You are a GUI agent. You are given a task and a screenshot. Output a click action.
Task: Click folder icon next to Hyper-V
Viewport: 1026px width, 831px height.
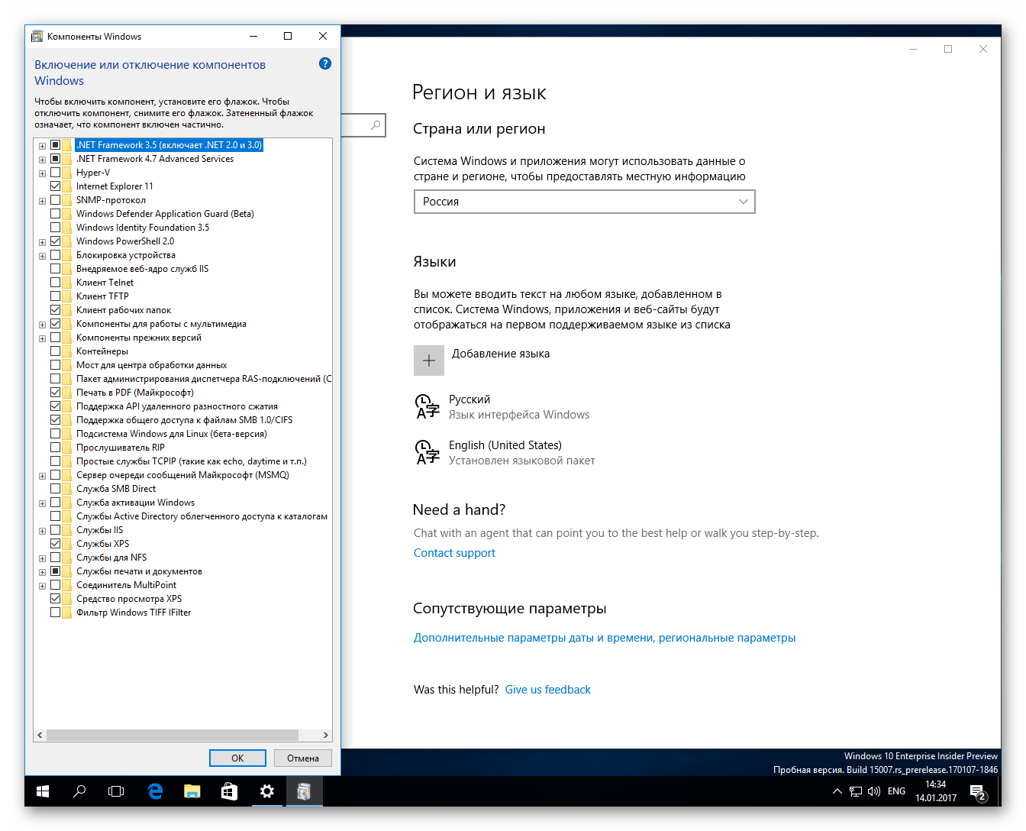tap(67, 173)
